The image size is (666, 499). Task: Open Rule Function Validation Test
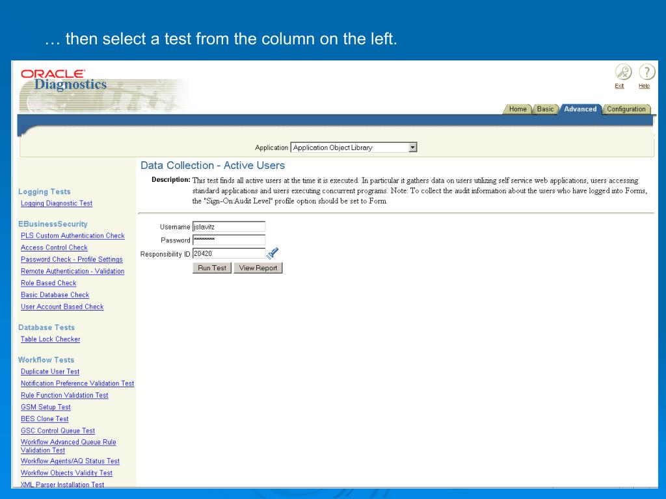coord(64,395)
